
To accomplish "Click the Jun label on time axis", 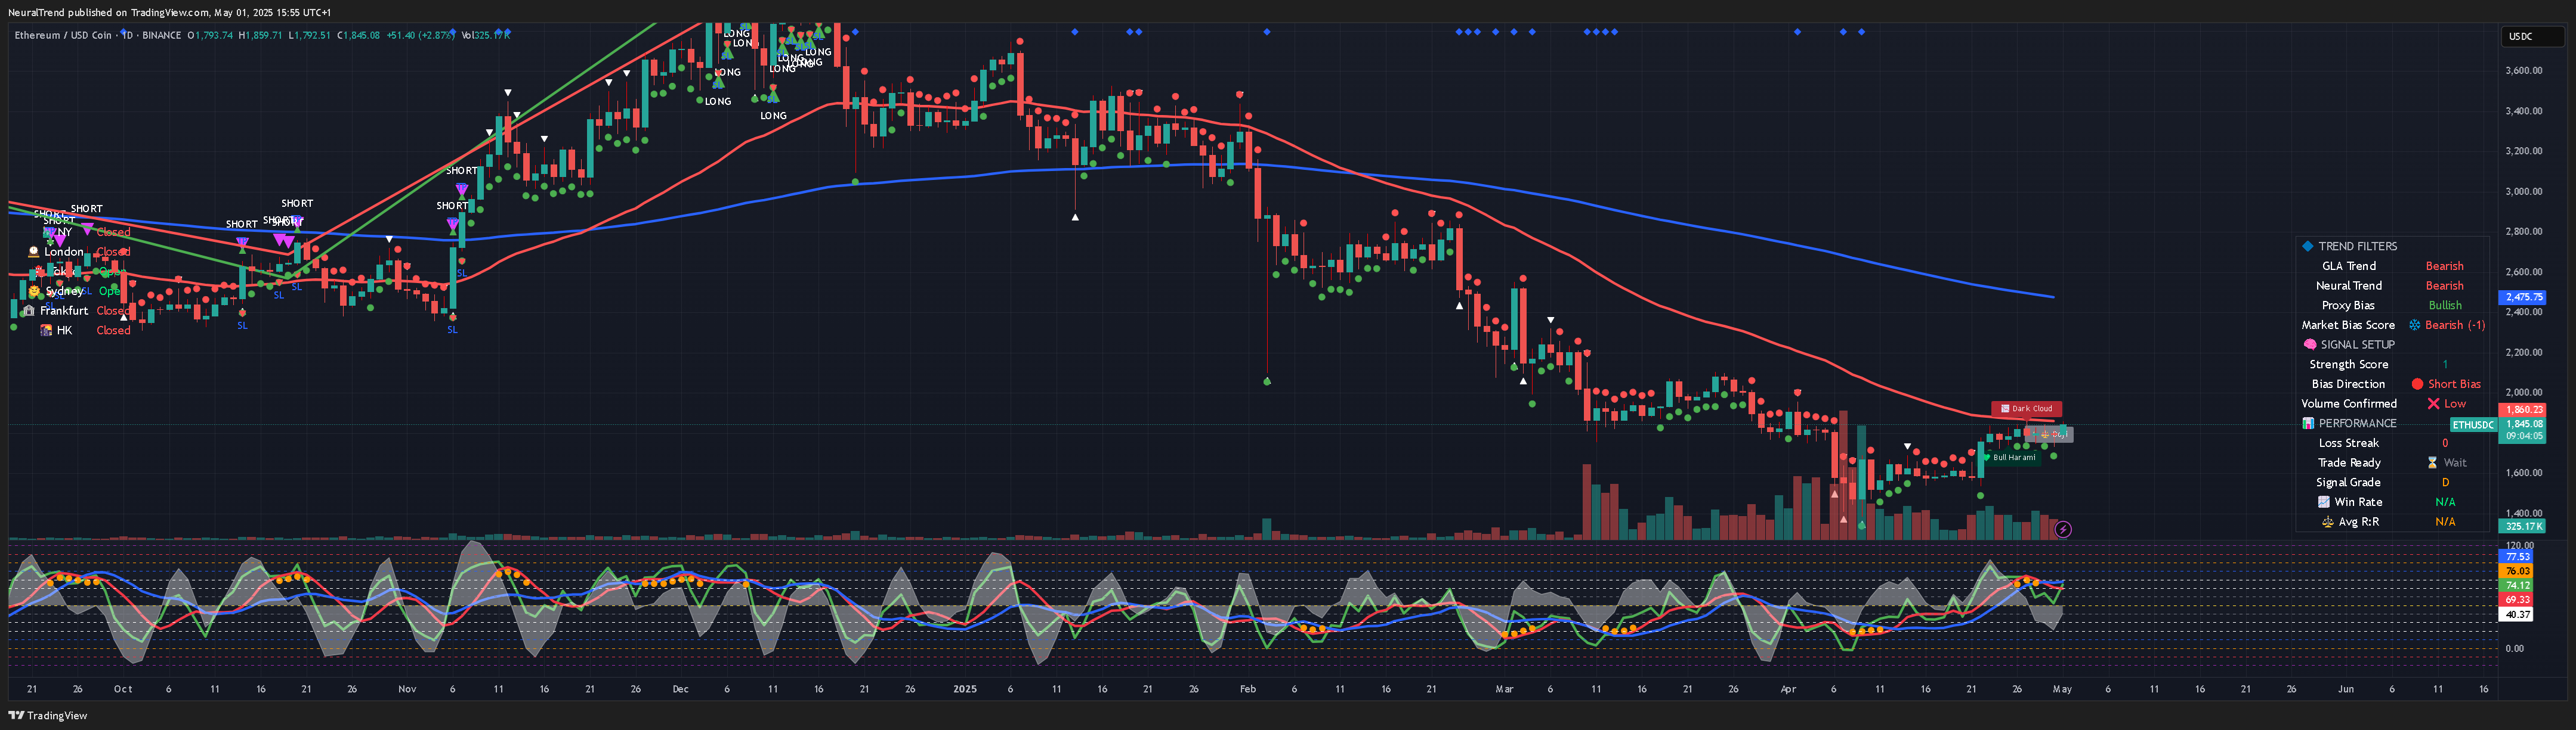I will [2345, 689].
